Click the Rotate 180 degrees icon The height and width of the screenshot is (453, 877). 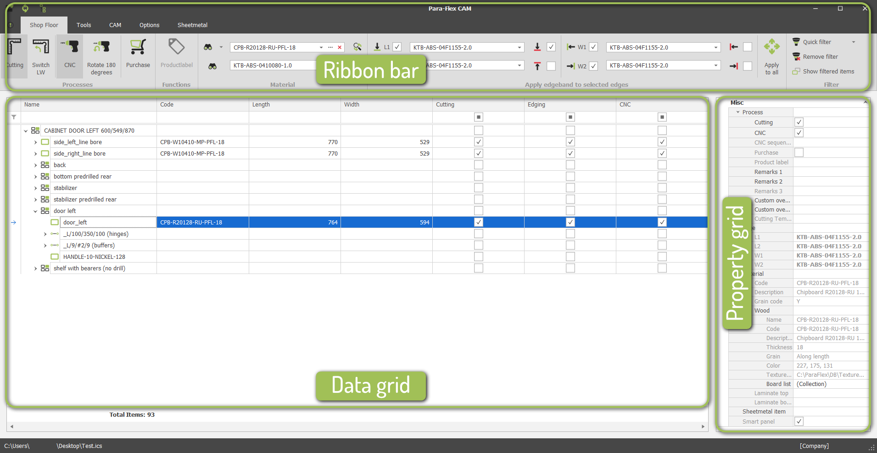101,51
